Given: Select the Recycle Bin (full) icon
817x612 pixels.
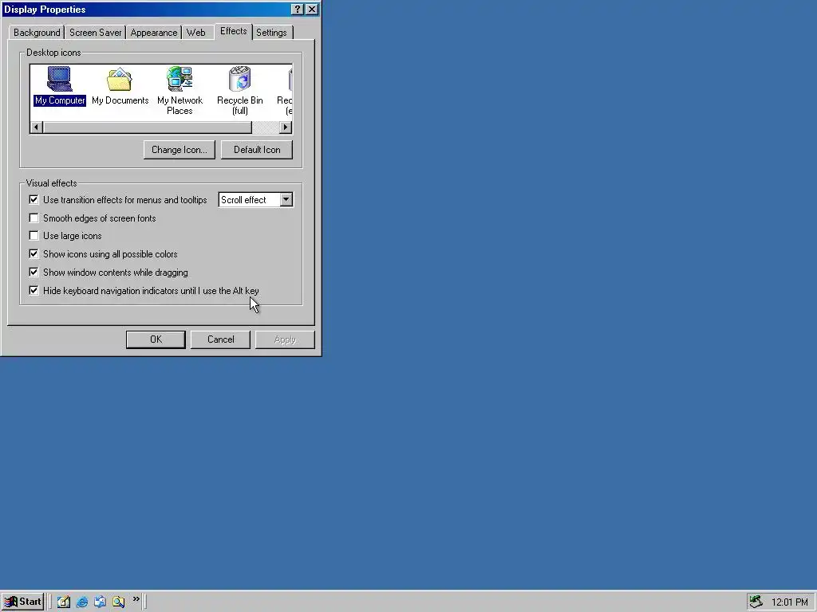Looking at the screenshot, I should pyautogui.click(x=239, y=91).
